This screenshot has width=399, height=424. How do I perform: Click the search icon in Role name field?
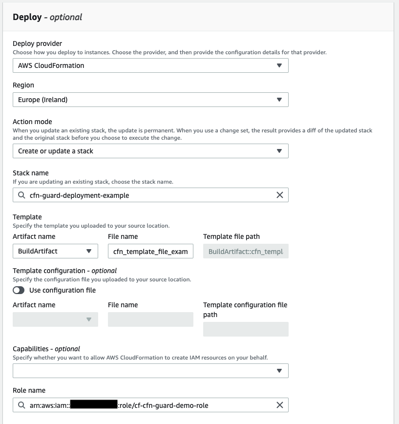[21, 405]
